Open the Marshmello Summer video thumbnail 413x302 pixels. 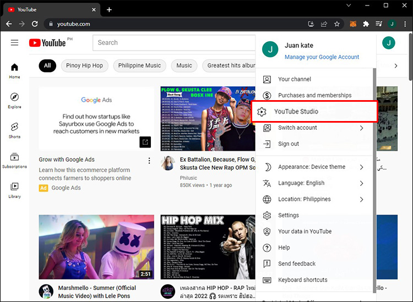pyautogui.click(x=96, y=248)
